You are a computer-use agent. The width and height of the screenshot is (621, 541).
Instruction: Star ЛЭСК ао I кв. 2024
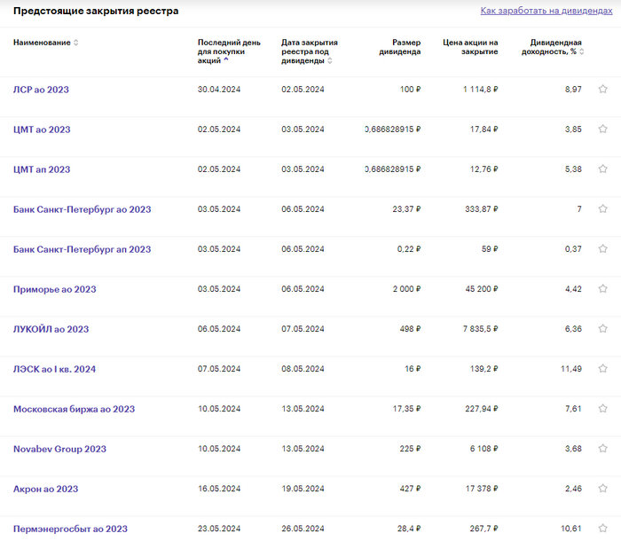pyautogui.click(x=602, y=369)
